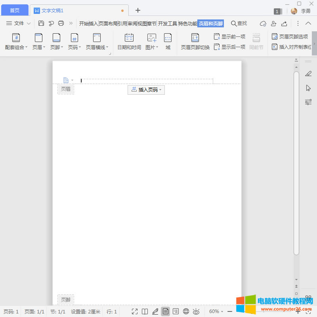Open the 开发工具 ribbon tab
This screenshot has height=317, width=317.
[167, 23]
